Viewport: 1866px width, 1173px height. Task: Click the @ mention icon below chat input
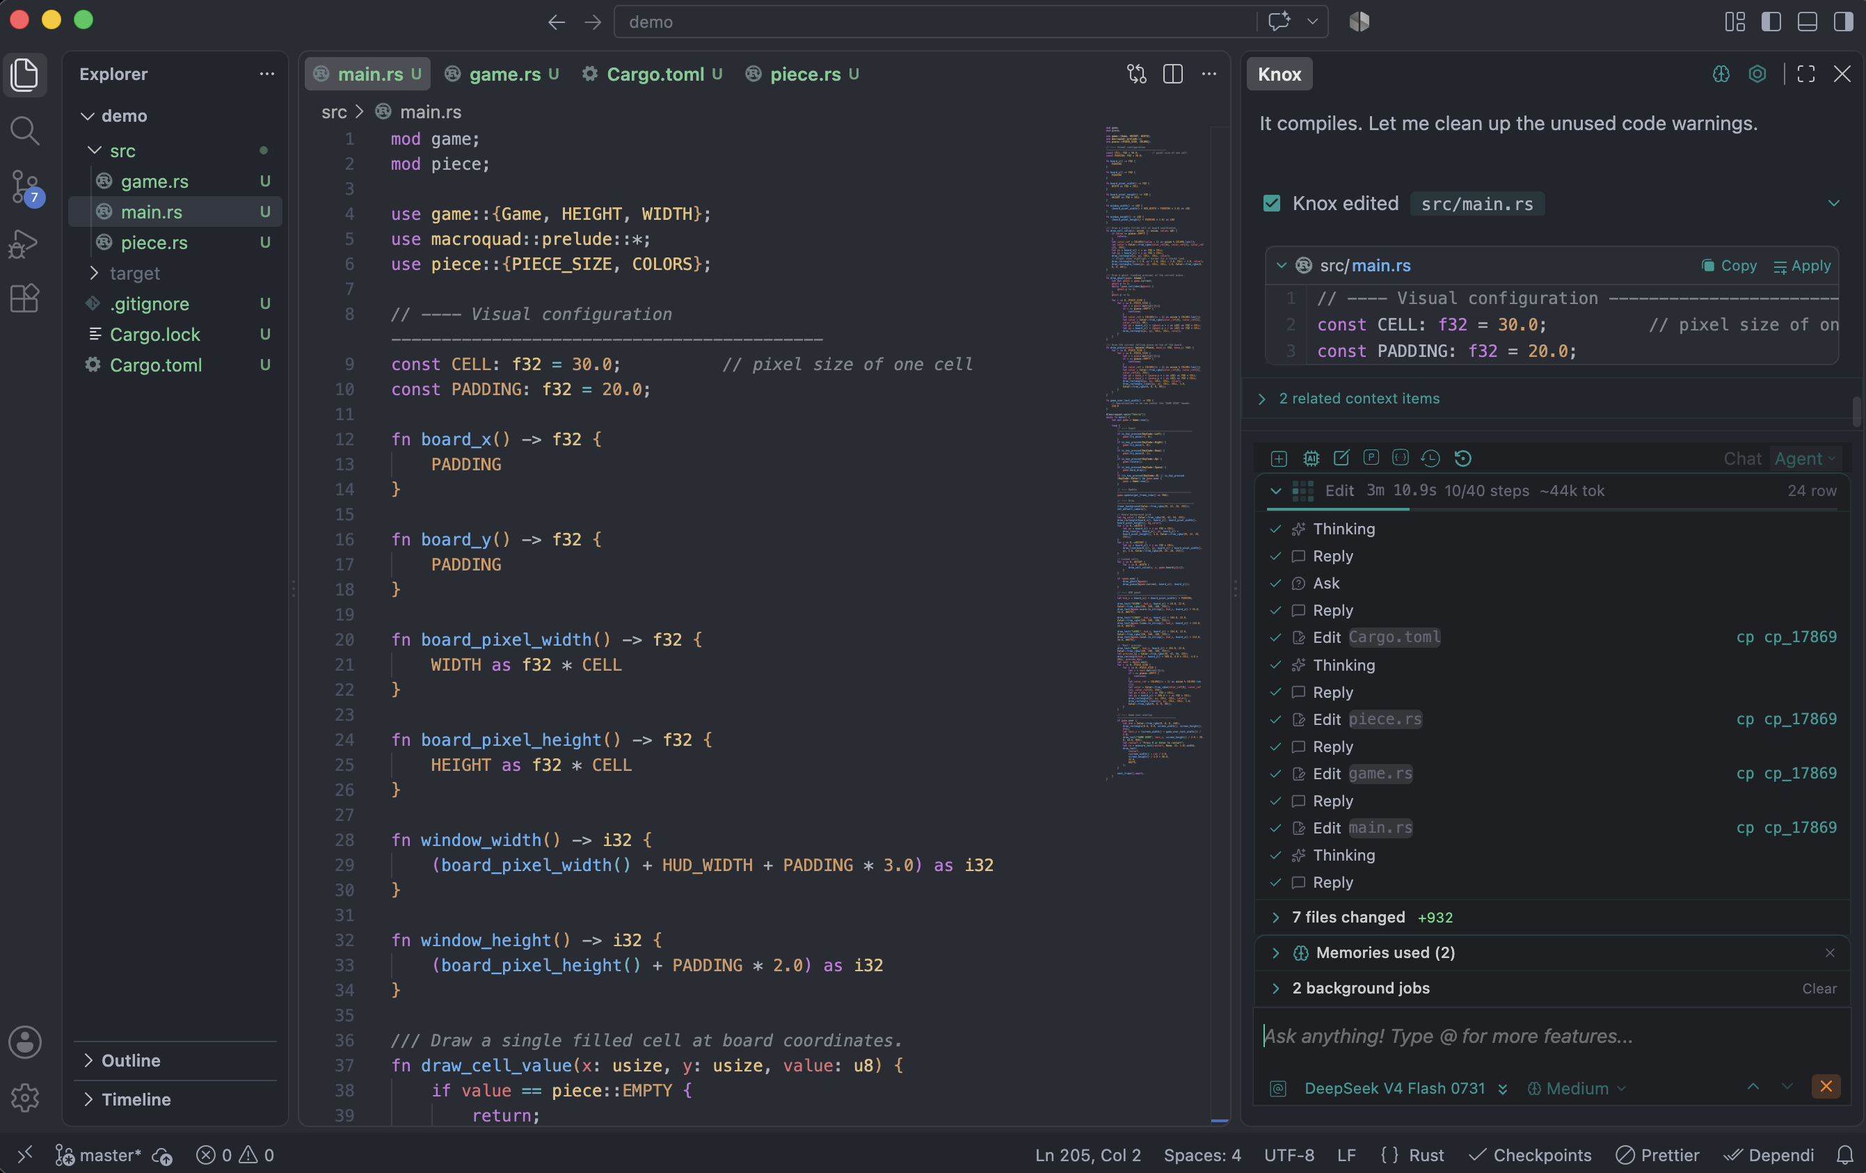point(1278,1089)
